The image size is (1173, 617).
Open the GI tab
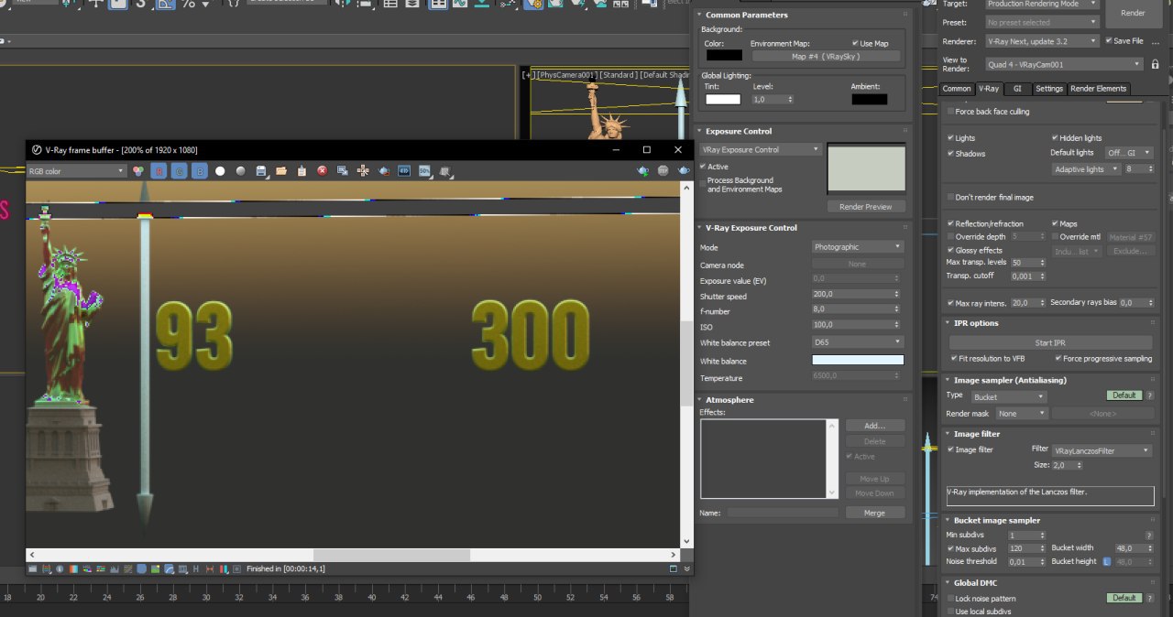click(x=1017, y=89)
